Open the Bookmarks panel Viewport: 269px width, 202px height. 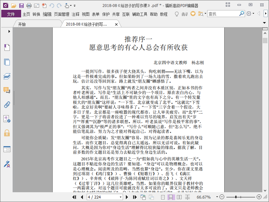pyautogui.click(x=7, y=47)
